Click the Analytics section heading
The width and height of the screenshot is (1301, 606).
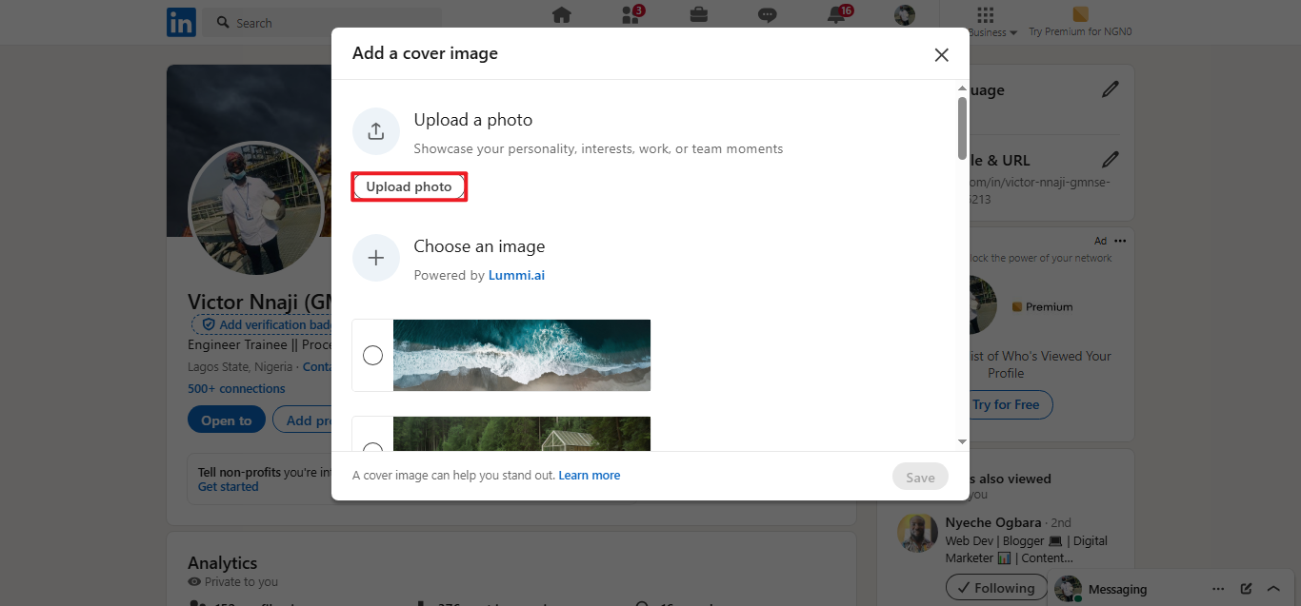223,562
